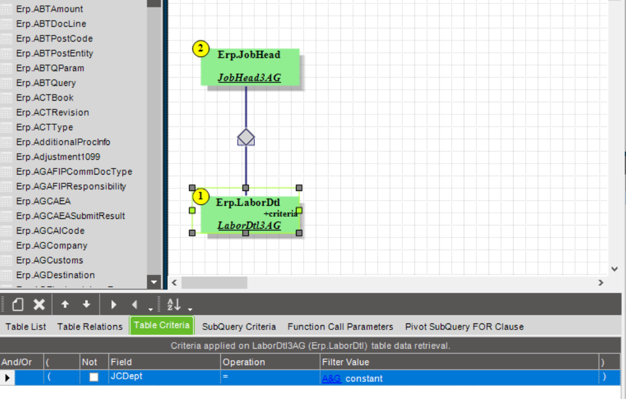Select Erp.AGCAEASubmitResult in table list
The height and width of the screenshot is (399, 626).
pos(70,216)
